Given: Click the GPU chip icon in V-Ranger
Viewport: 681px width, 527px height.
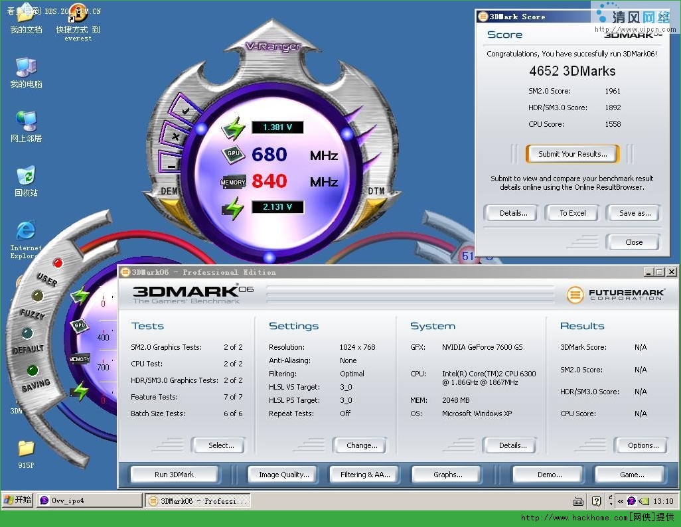Looking at the screenshot, I should tap(234, 154).
